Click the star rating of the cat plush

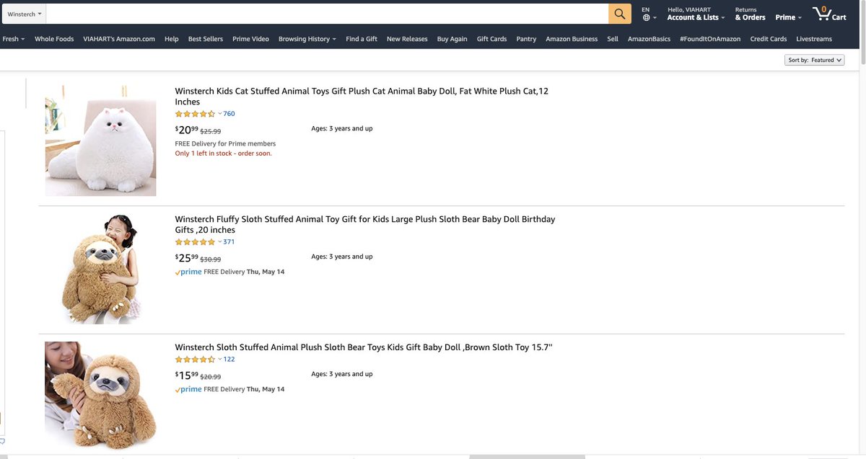[195, 114]
